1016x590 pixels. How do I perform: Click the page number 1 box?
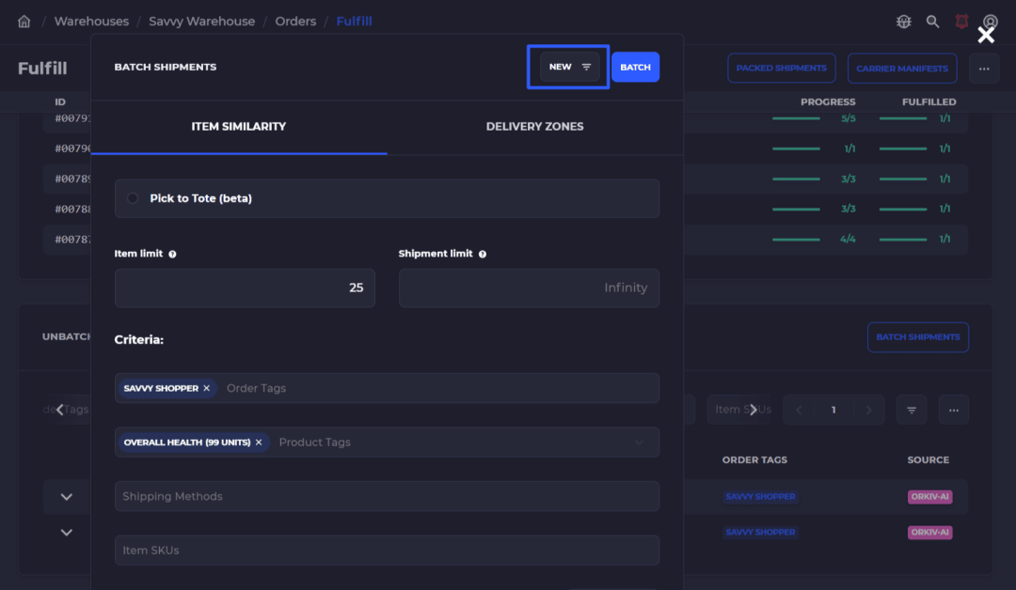point(833,411)
